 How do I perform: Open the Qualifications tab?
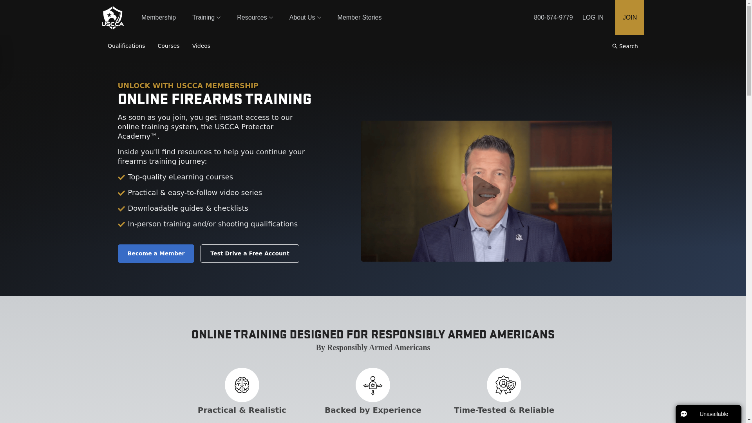click(126, 46)
